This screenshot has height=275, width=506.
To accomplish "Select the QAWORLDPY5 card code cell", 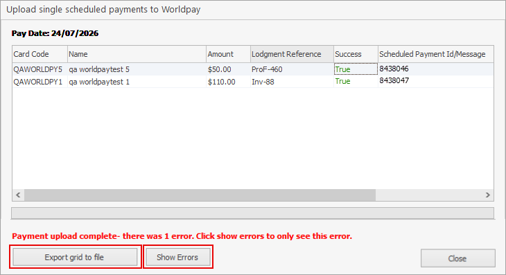I will (40, 69).
